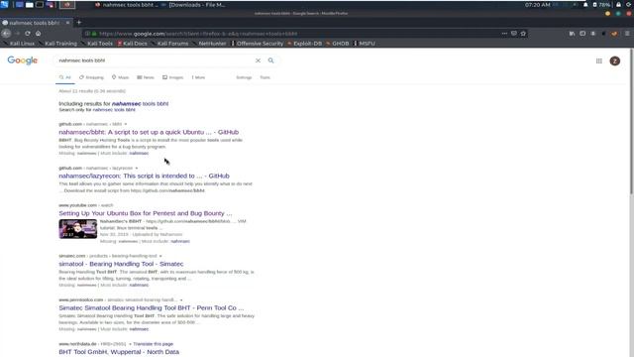Open Kali Docs bookmark
Image resolution: width=634 pixels, height=357 pixels.
132,44
